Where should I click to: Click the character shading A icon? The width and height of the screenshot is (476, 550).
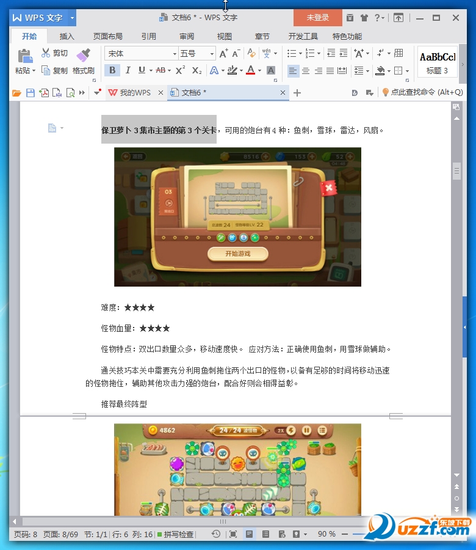coord(271,70)
